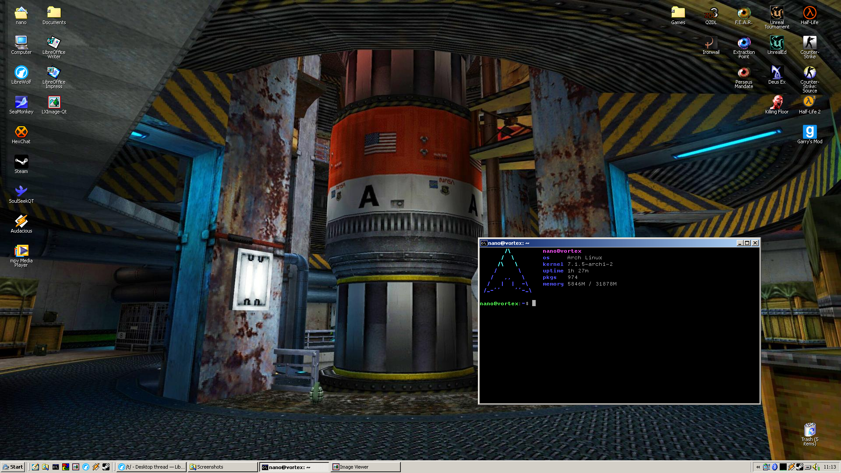Screen dimensions: 841x473
Task: Select the Perseus Mandate desktop icon
Action: [x=744, y=78]
